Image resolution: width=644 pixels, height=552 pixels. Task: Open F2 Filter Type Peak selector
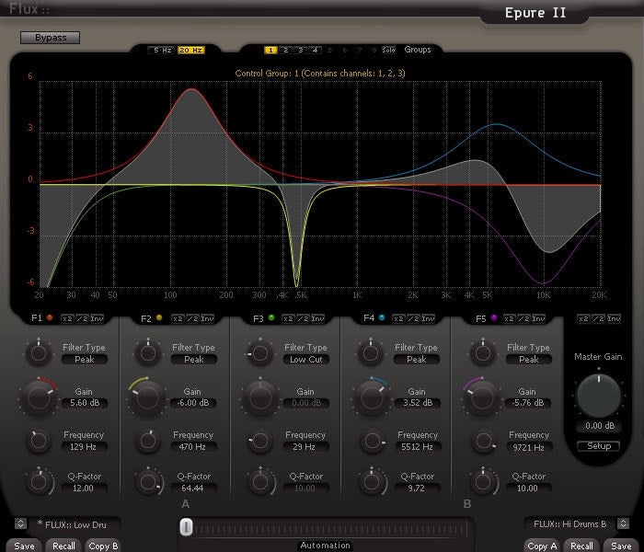[x=194, y=360]
